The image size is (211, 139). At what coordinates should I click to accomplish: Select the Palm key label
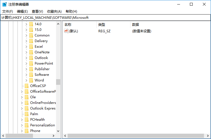[x=34, y=114]
